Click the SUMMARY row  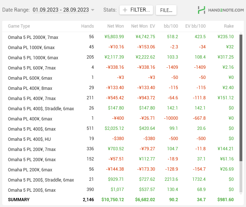121,200
